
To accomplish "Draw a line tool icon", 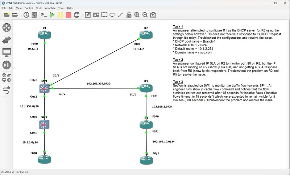I will [121, 15].
